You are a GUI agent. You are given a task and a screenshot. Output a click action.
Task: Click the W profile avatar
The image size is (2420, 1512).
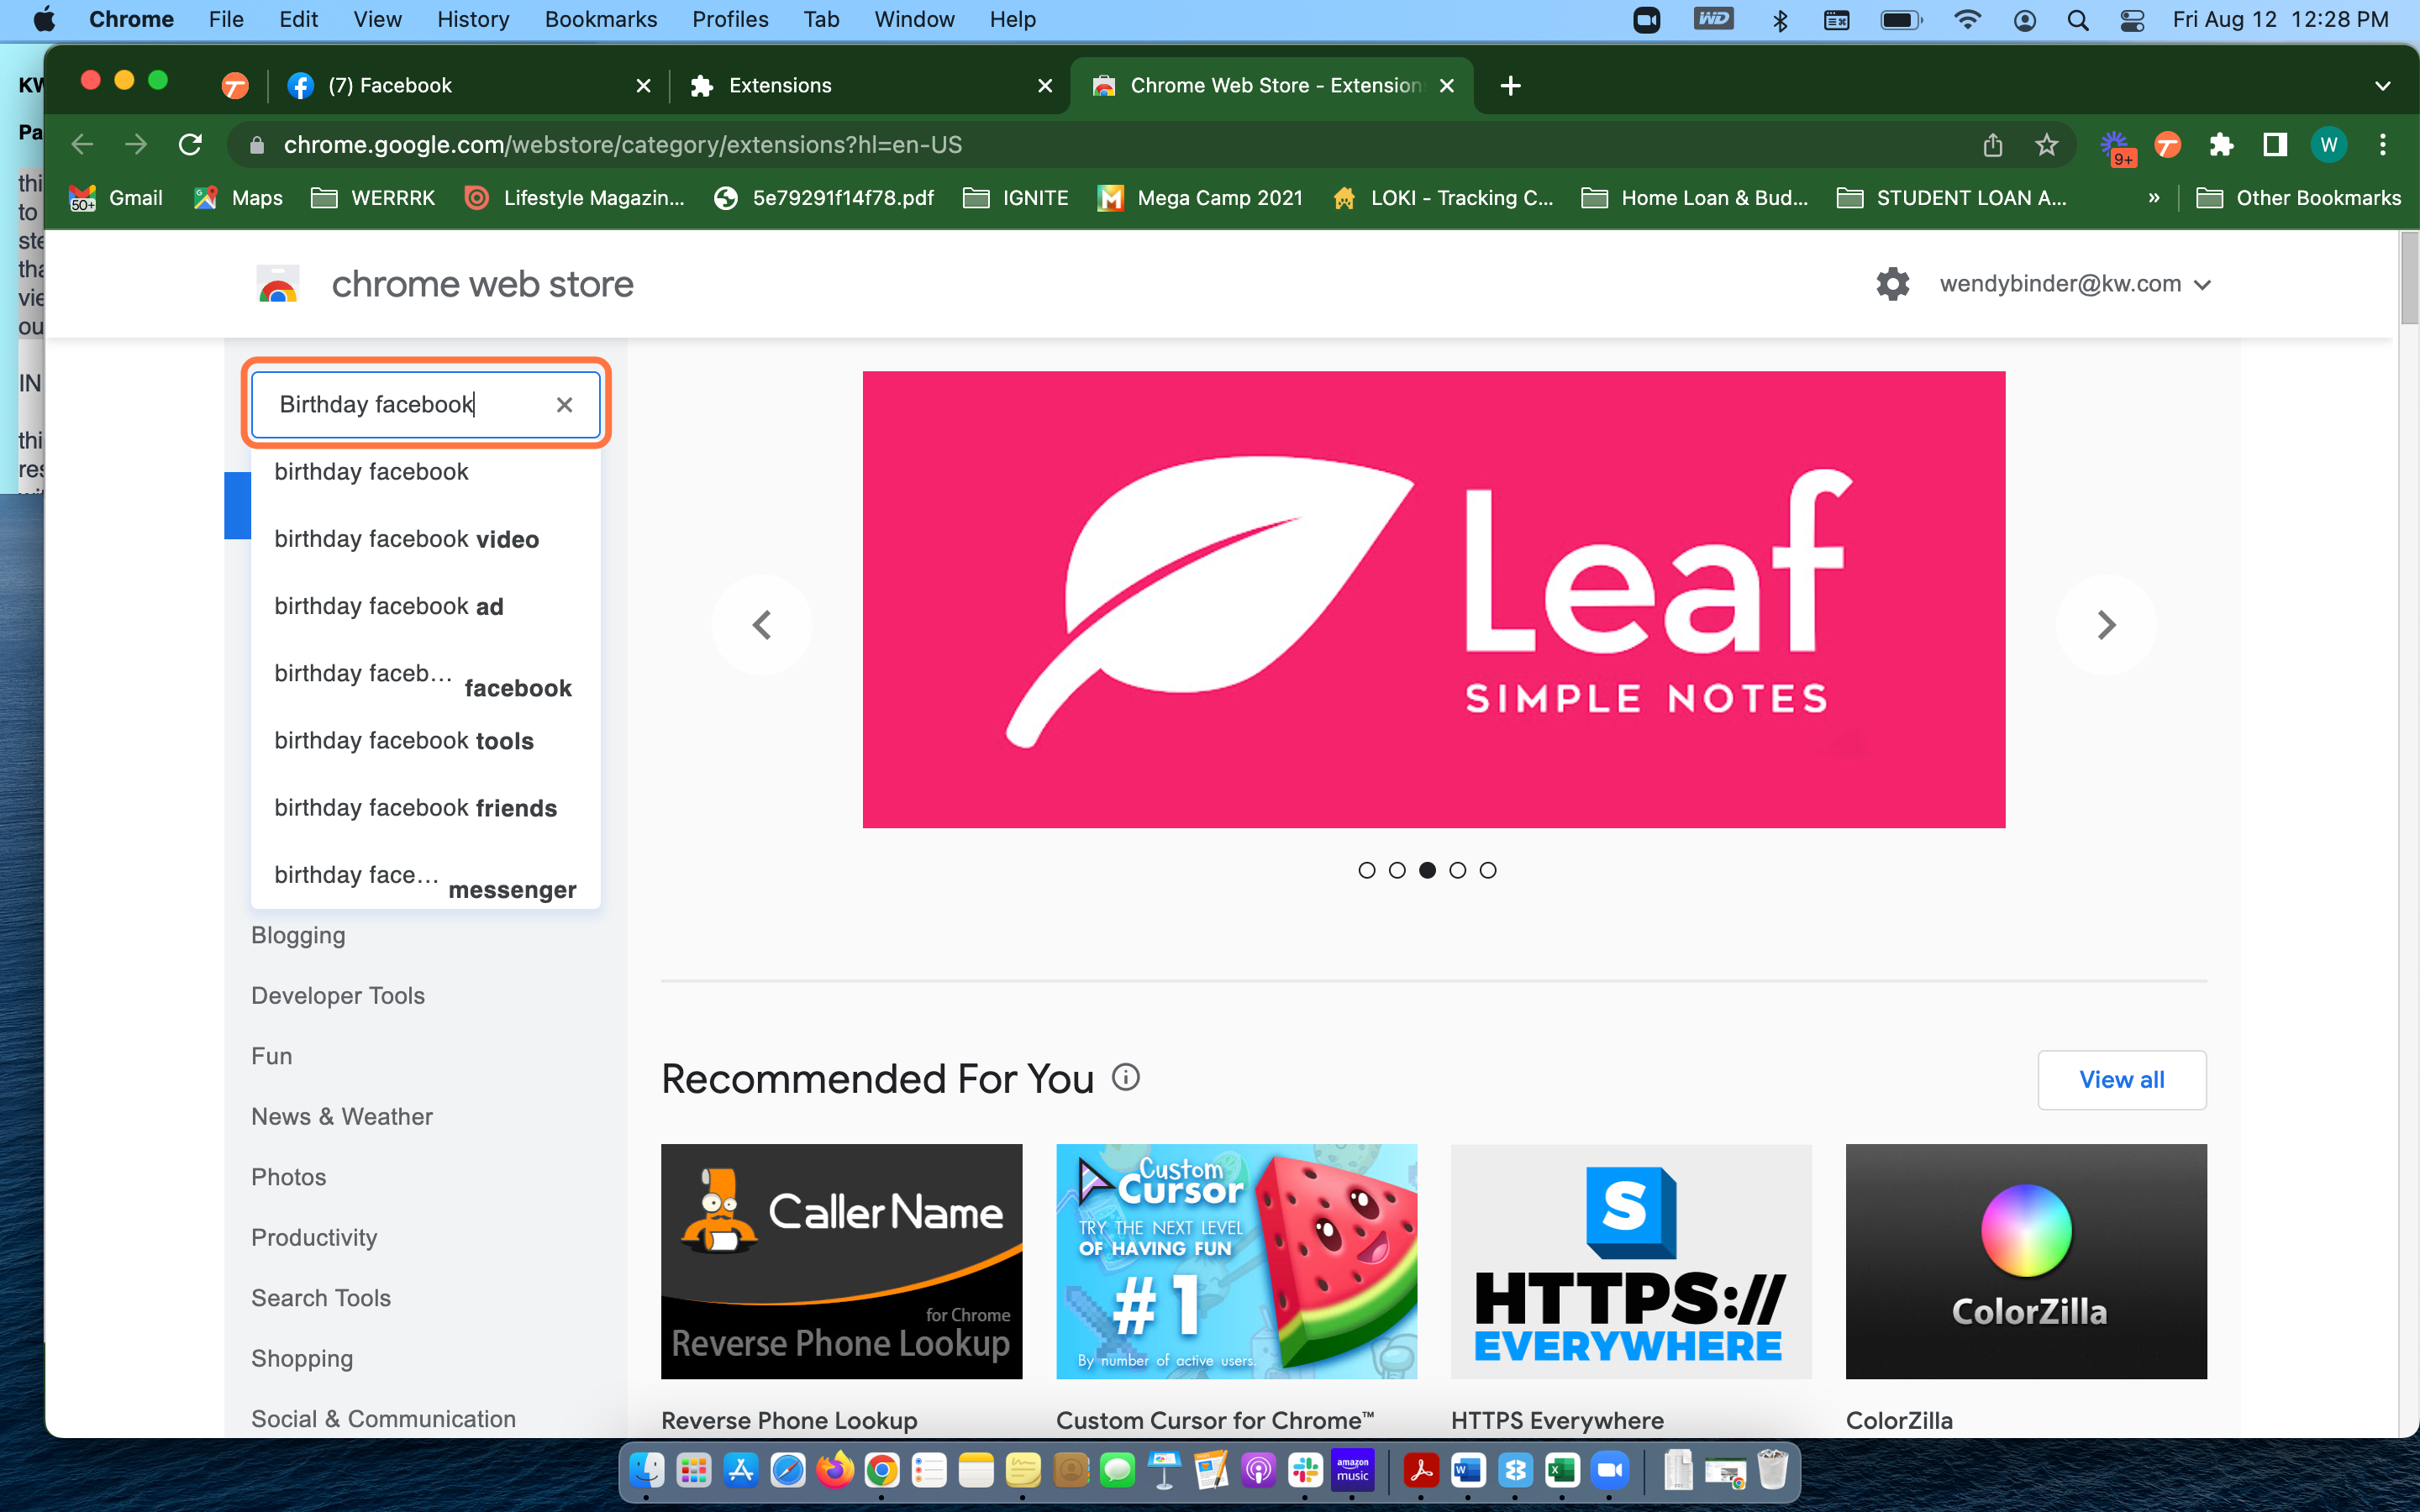point(2329,145)
